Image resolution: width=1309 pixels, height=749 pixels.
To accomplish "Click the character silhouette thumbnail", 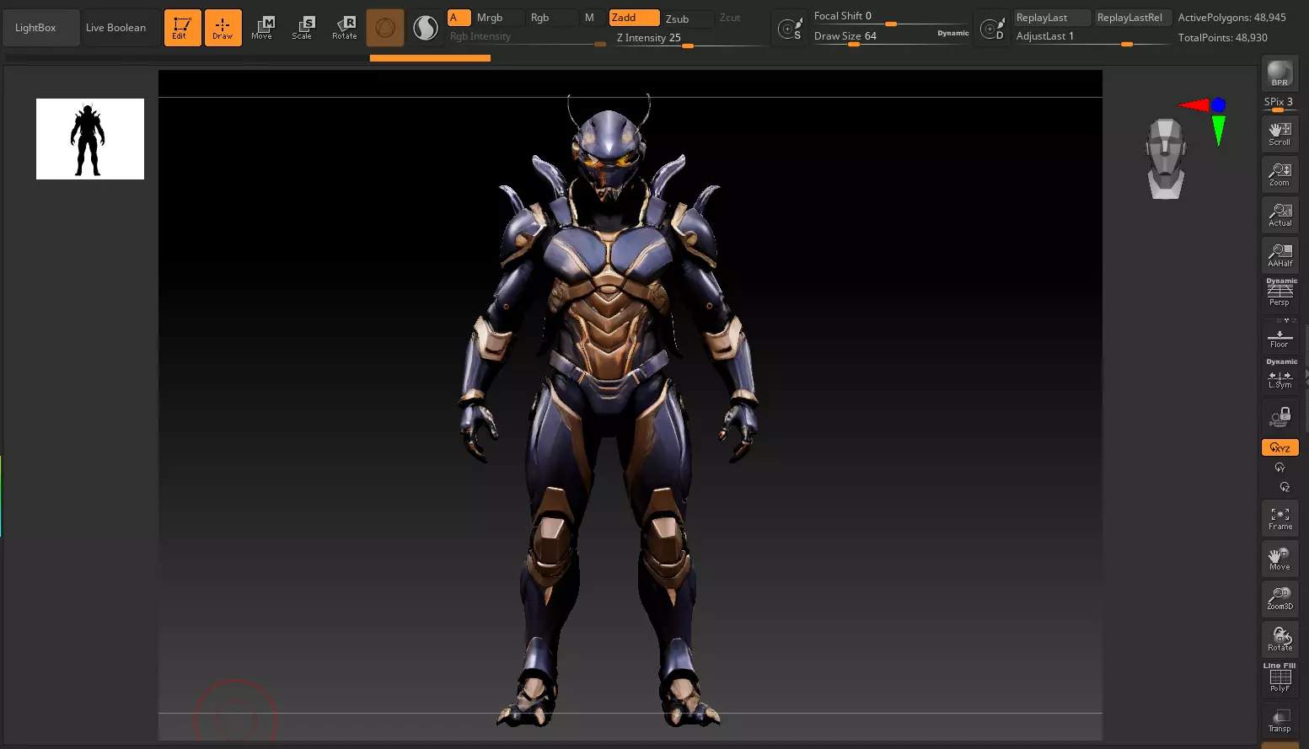I will click(90, 139).
